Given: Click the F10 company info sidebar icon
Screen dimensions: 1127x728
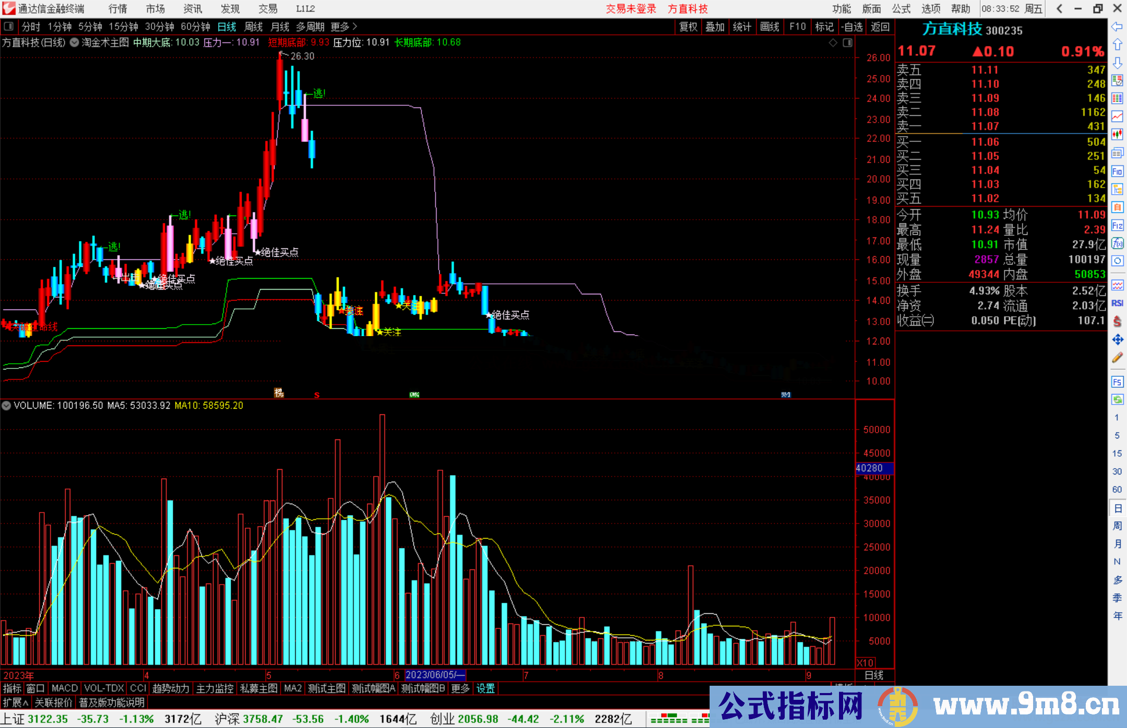Looking at the screenshot, I should point(1117,171).
